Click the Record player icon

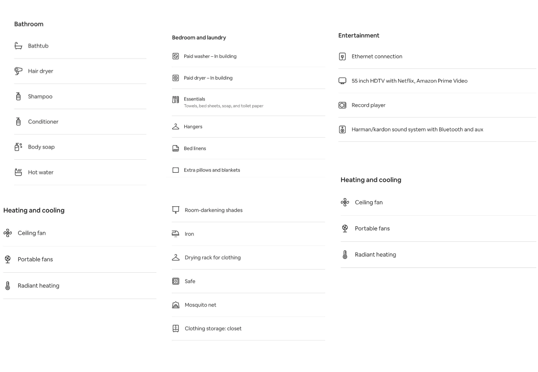pyautogui.click(x=342, y=105)
